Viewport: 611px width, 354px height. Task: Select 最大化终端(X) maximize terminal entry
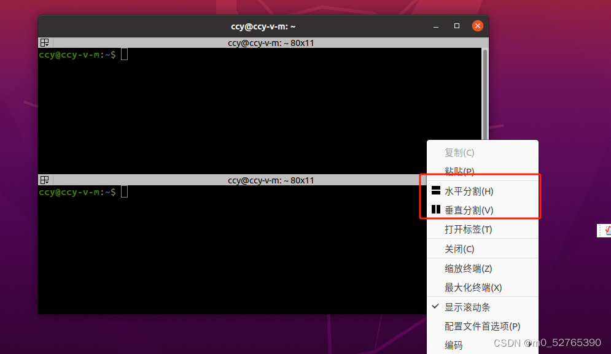pos(483,287)
